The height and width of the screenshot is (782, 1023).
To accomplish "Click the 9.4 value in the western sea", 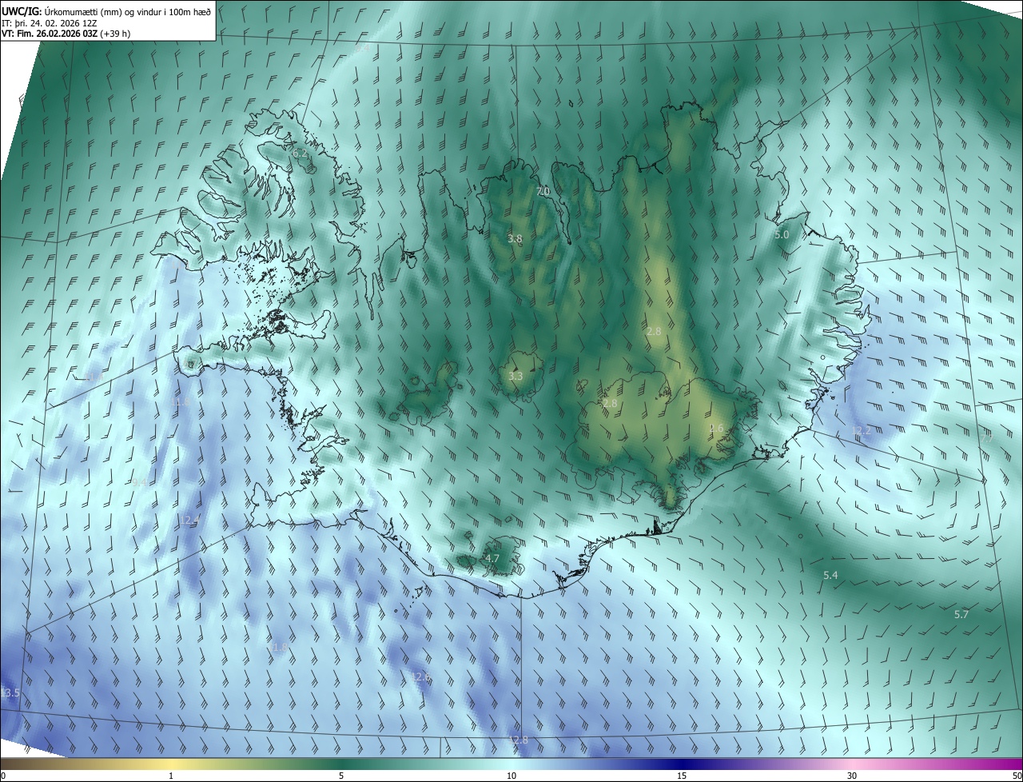I will click(139, 482).
